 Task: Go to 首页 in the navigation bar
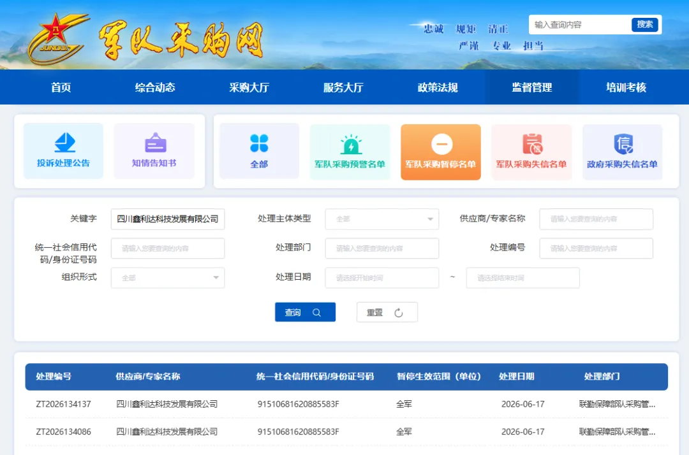pyautogui.click(x=61, y=87)
